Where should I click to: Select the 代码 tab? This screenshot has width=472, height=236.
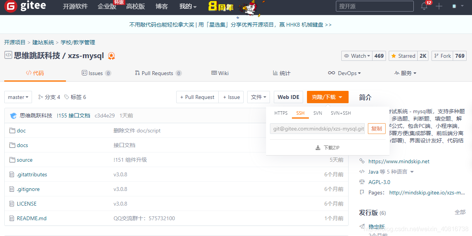click(35, 73)
